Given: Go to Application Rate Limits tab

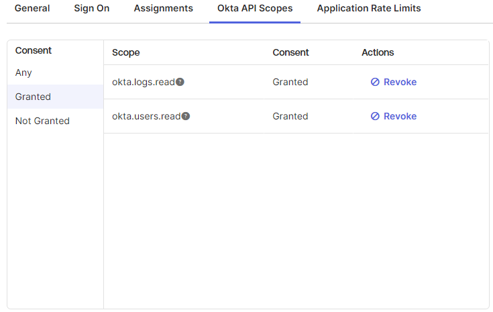Looking at the screenshot, I should click(x=368, y=8).
